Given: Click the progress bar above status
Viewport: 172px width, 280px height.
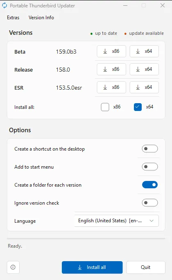Looking at the screenshot, I should pos(86,238).
